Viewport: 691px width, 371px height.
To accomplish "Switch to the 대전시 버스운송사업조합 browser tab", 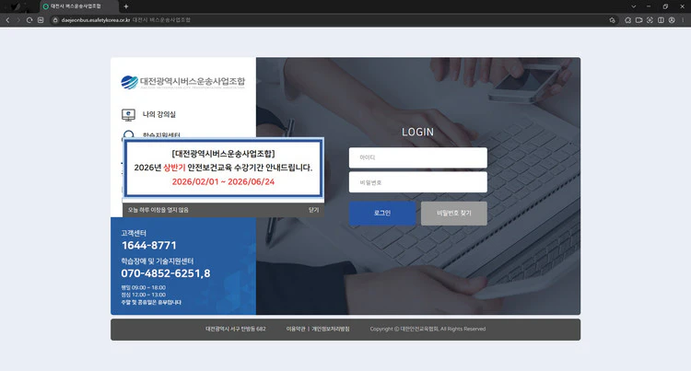I will [77, 6].
